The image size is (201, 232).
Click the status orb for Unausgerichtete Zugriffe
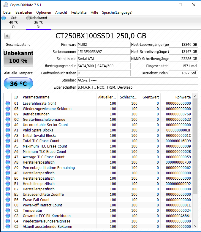click(x=8, y=194)
